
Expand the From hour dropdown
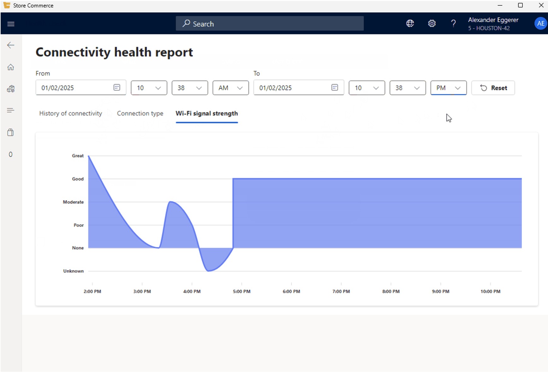(149, 88)
